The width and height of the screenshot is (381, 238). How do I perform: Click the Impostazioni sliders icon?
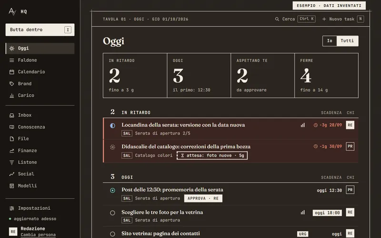pyautogui.click(x=11, y=208)
